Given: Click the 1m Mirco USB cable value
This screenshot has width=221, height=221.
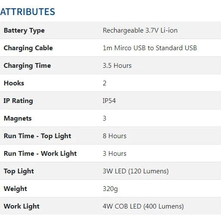Looking at the screenshot, I should 150,48.
